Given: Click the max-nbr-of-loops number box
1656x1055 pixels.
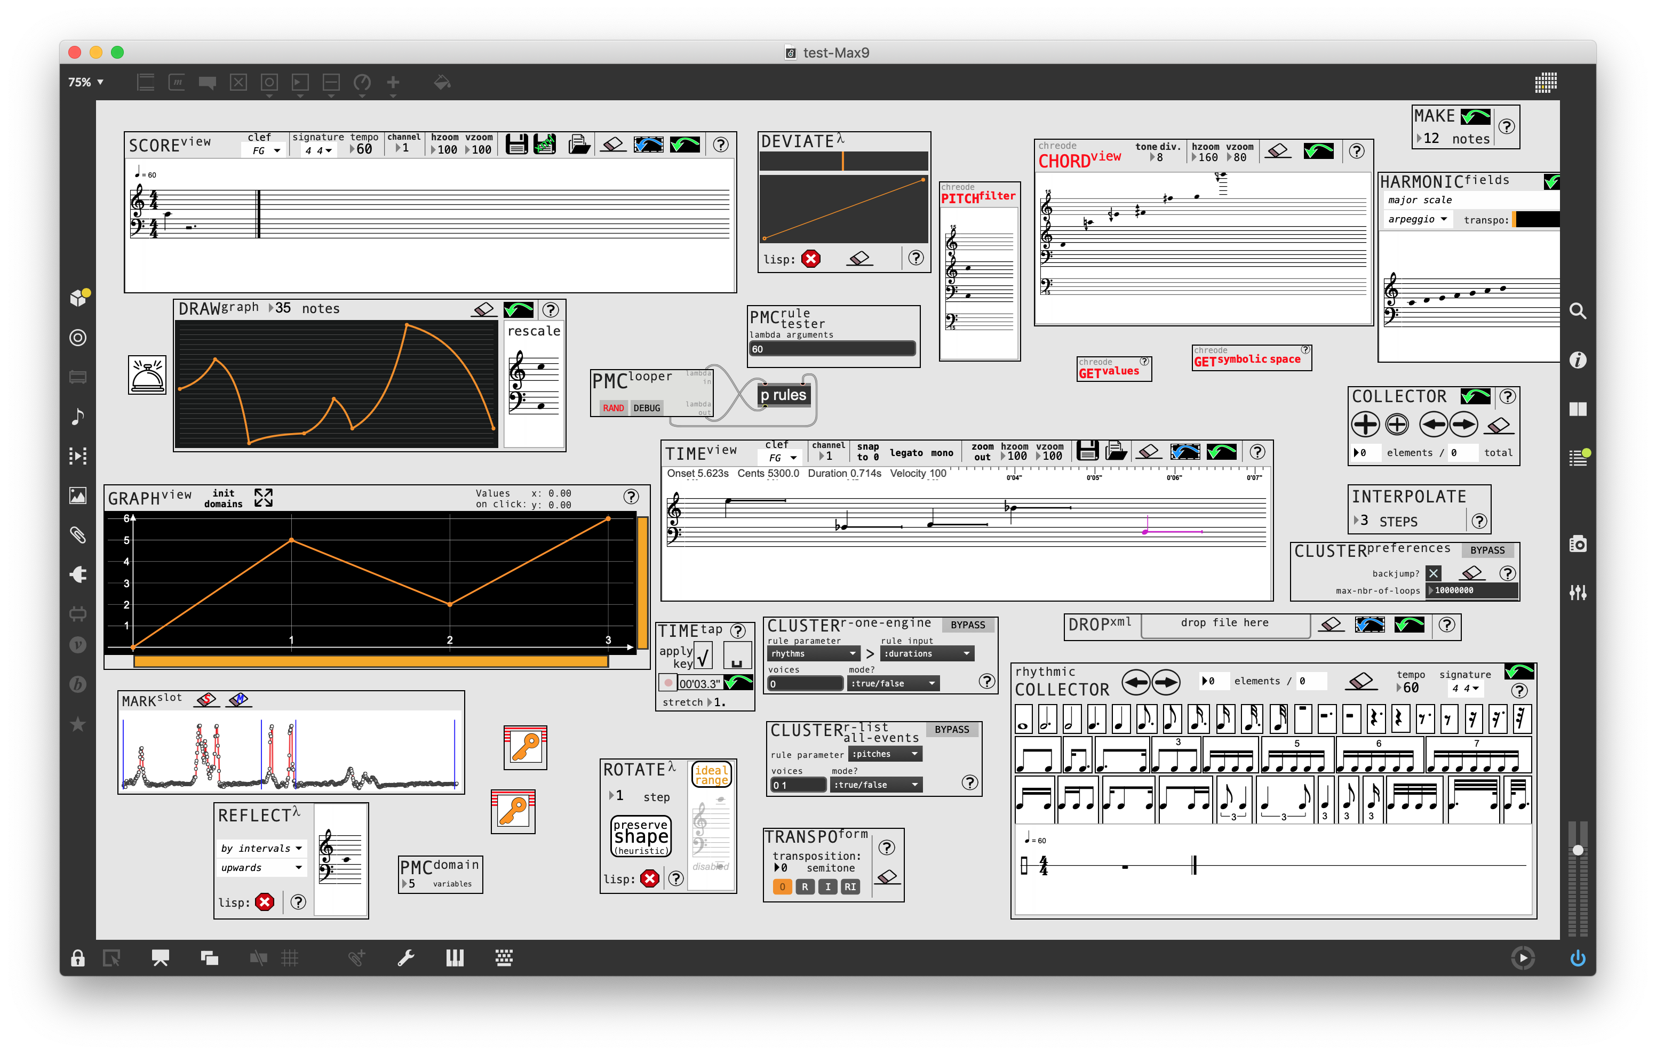Looking at the screenshot, I should click(1472, 590).
